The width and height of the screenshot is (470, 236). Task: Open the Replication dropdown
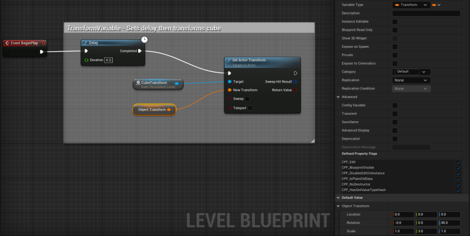411,80
